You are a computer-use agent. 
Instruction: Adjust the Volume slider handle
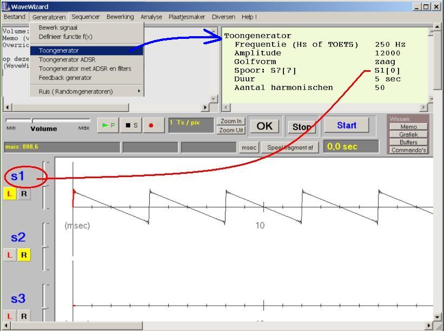pos(32,121)
